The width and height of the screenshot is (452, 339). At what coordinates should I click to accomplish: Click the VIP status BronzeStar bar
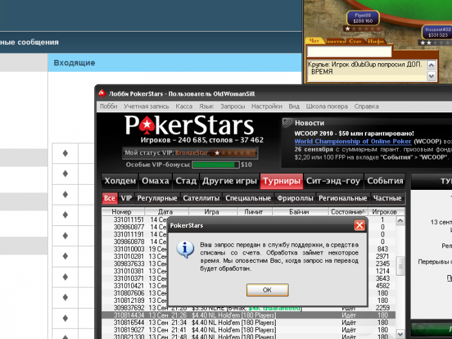[x=190, y=153]
